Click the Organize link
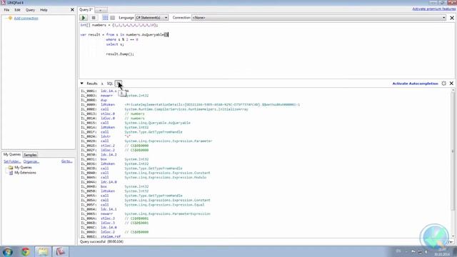457x257 pixels. 31,161
